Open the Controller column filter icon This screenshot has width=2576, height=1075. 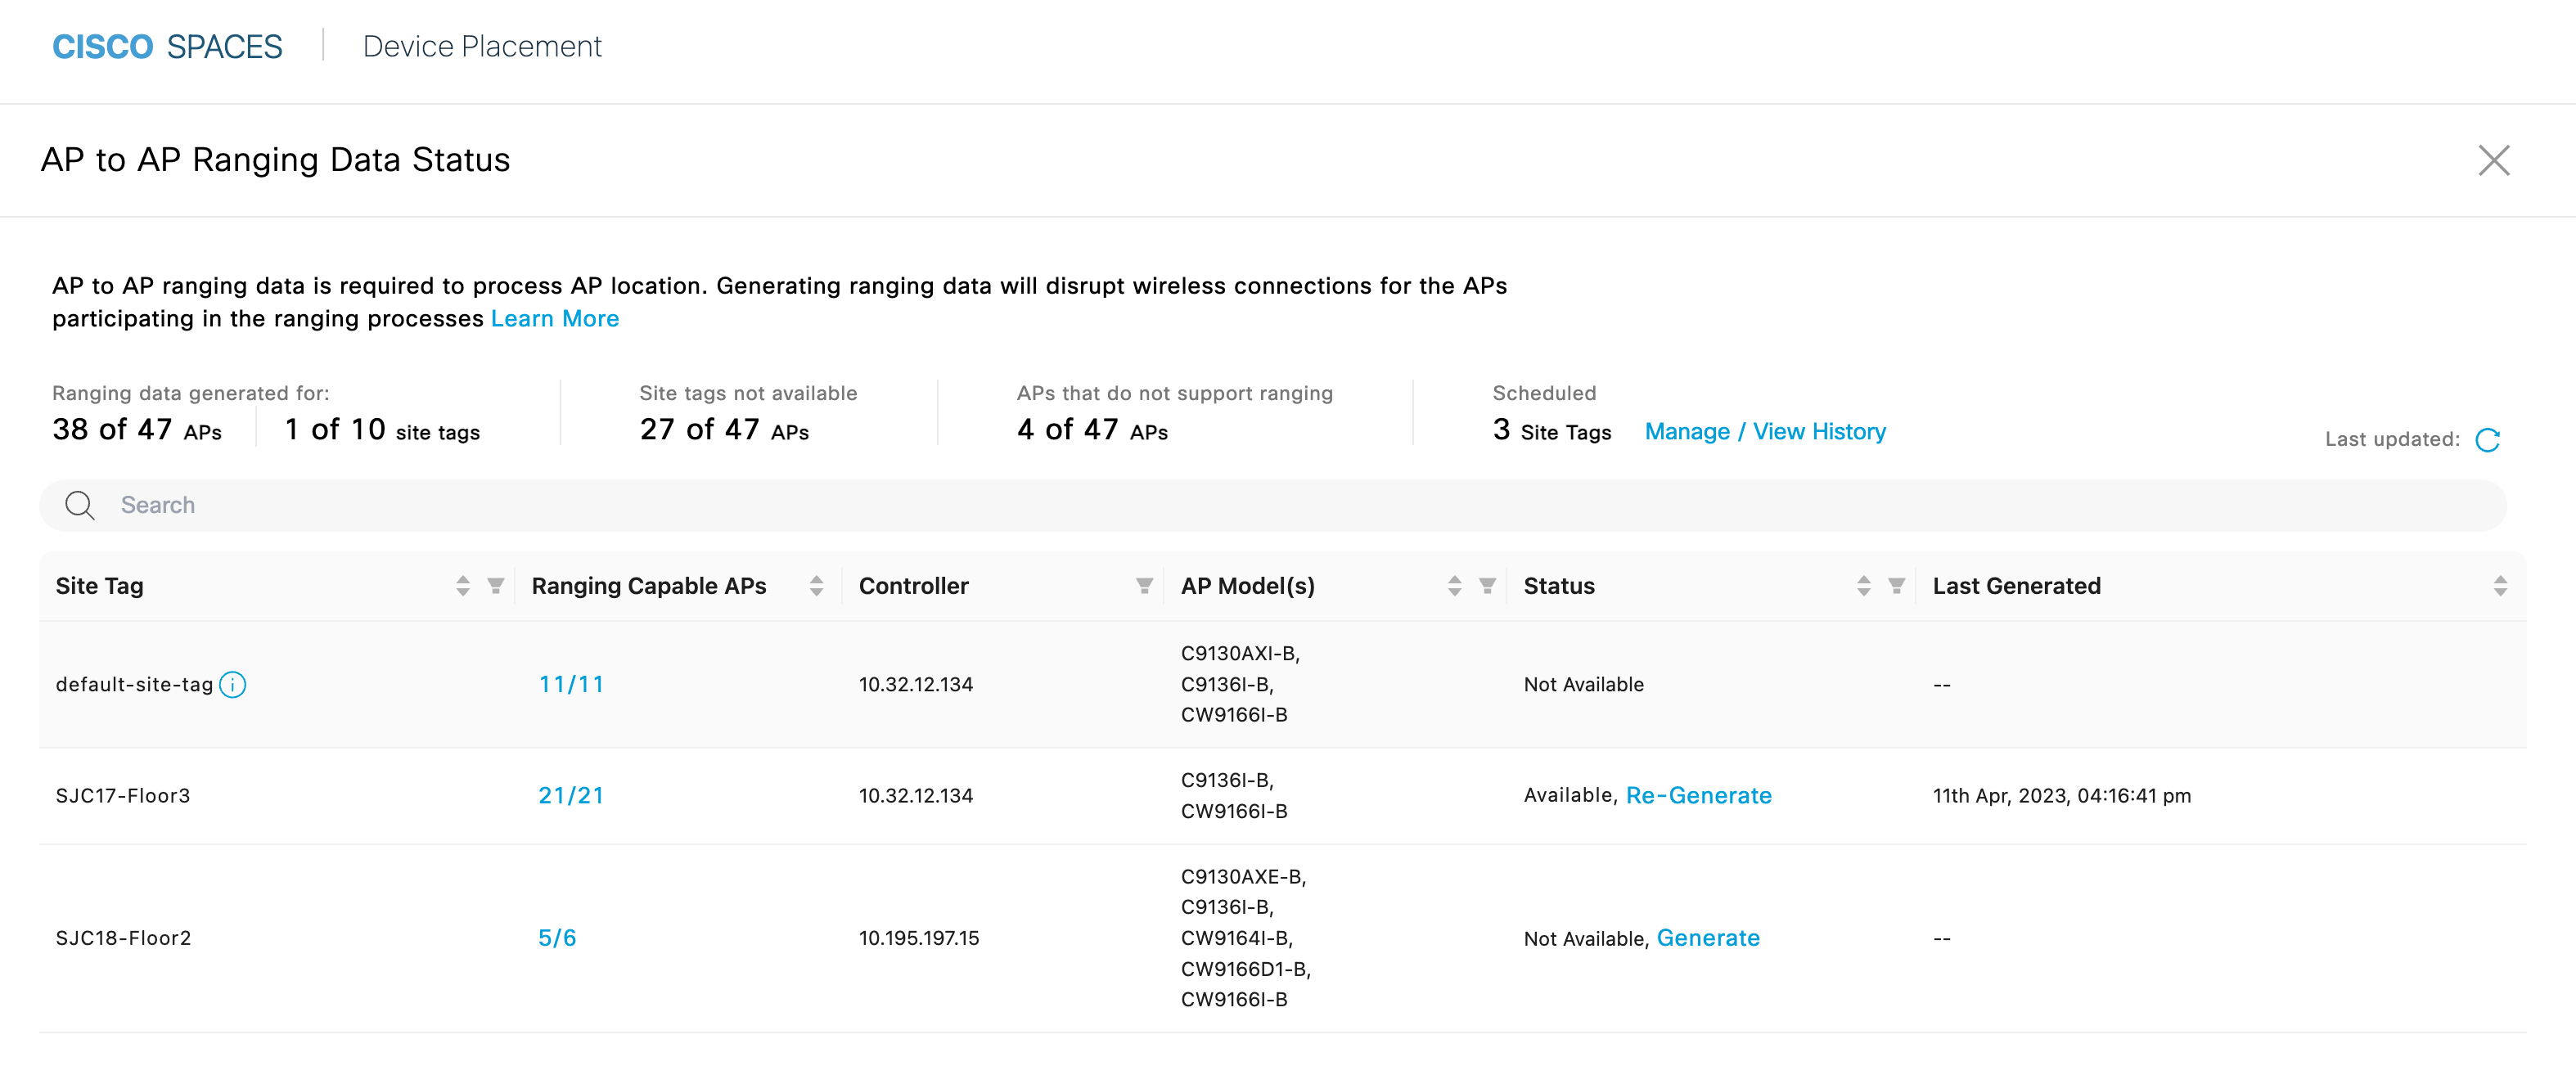click(1144, 586)
